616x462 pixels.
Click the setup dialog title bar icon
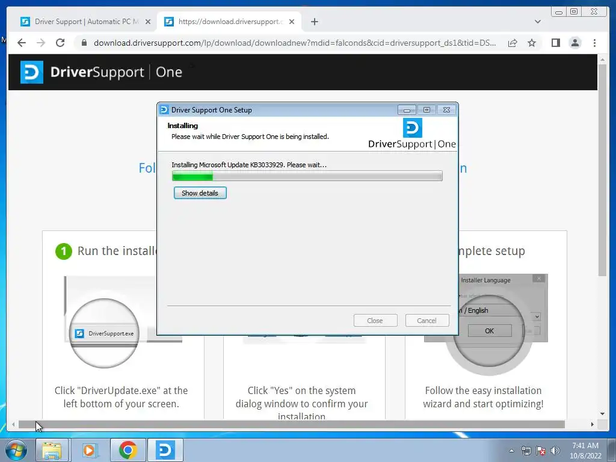tap(164, 109)
